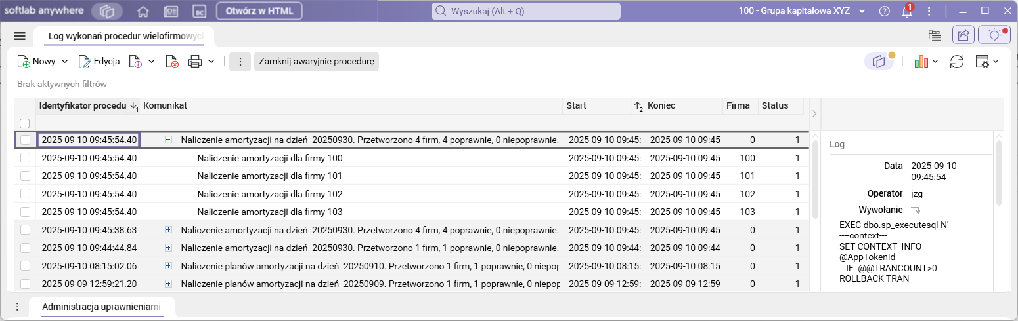Toggle the select-all header checkbox
The width and height of the screenshot is (1018, 321).
[x=25, y=123]
